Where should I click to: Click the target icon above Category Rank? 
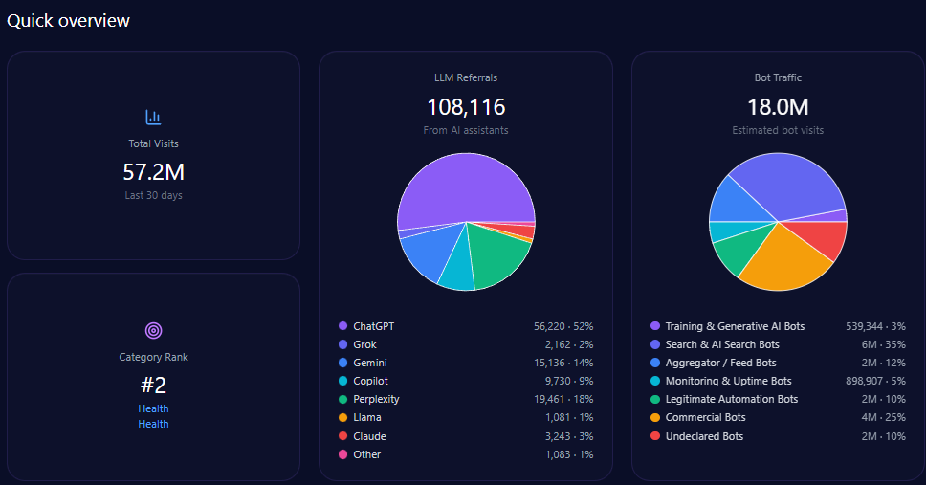coord(153,331)
